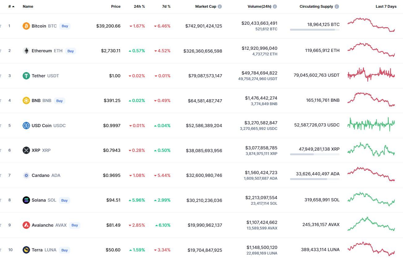Viewport: 403px width, 261px height.
Task: Sort table by Circulating Supply header
Action: click(x=316, y=6)
